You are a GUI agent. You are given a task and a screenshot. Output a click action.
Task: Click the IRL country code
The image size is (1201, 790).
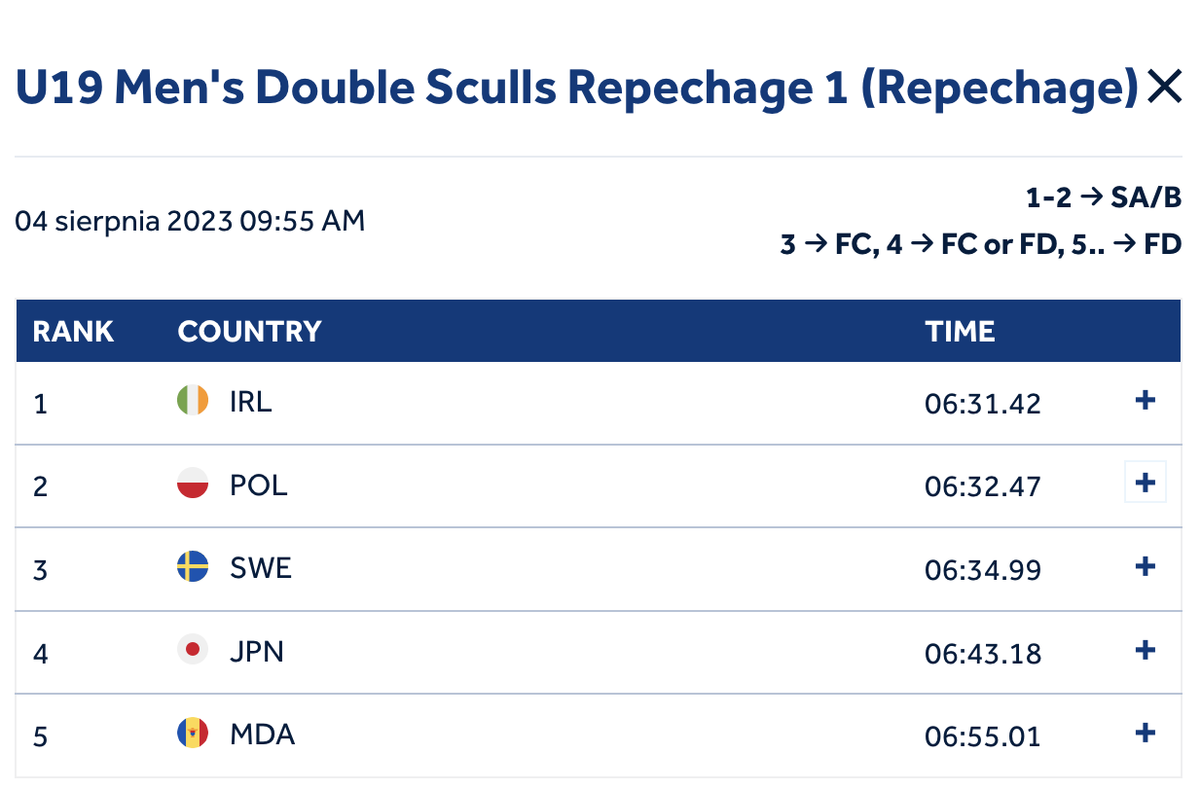pos(251,401)
